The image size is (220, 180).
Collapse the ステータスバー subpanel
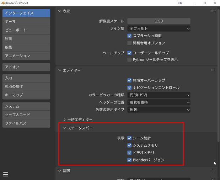tap(64, 128)
